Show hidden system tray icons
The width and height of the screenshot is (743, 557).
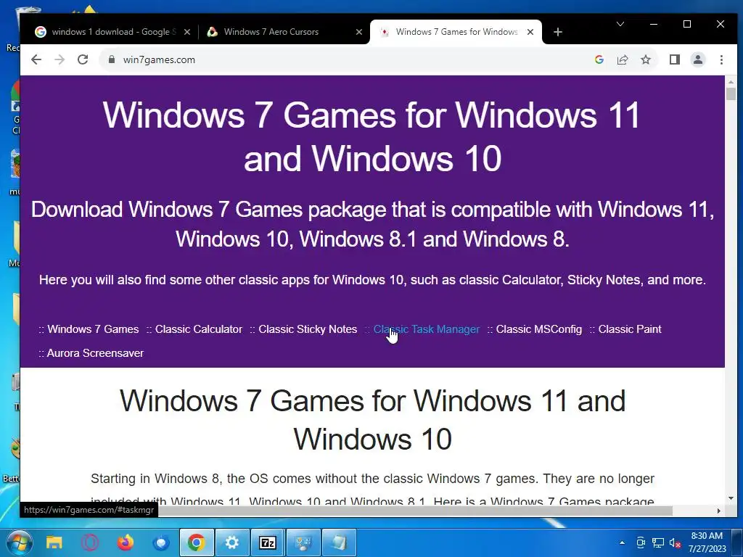click(x=622, y=542)
